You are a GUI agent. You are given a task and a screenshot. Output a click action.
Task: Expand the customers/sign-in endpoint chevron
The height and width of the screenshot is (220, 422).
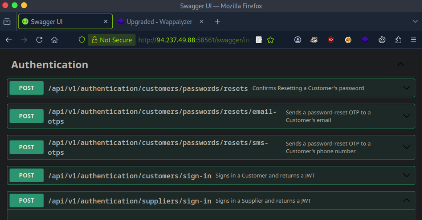[406, 175]
